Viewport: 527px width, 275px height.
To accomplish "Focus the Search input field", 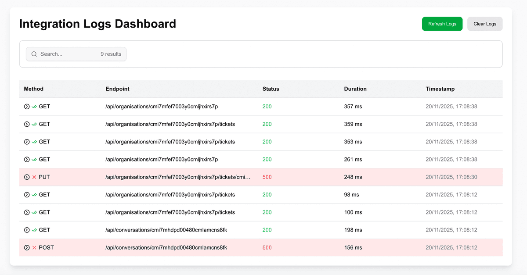I will click(68, 54).
